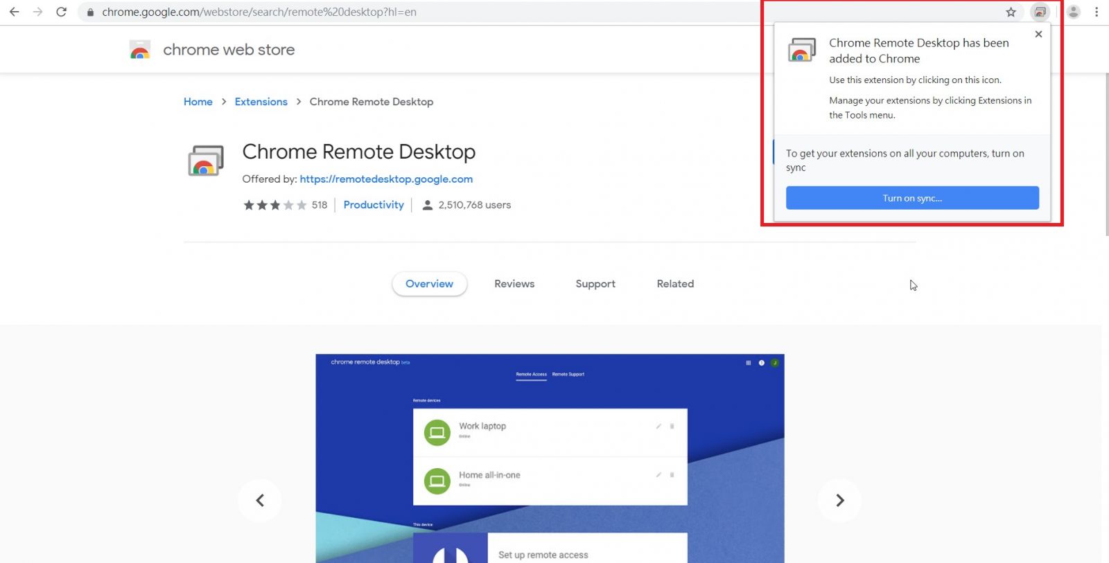Switch to the Reviews tab

(x=514, y=284)
